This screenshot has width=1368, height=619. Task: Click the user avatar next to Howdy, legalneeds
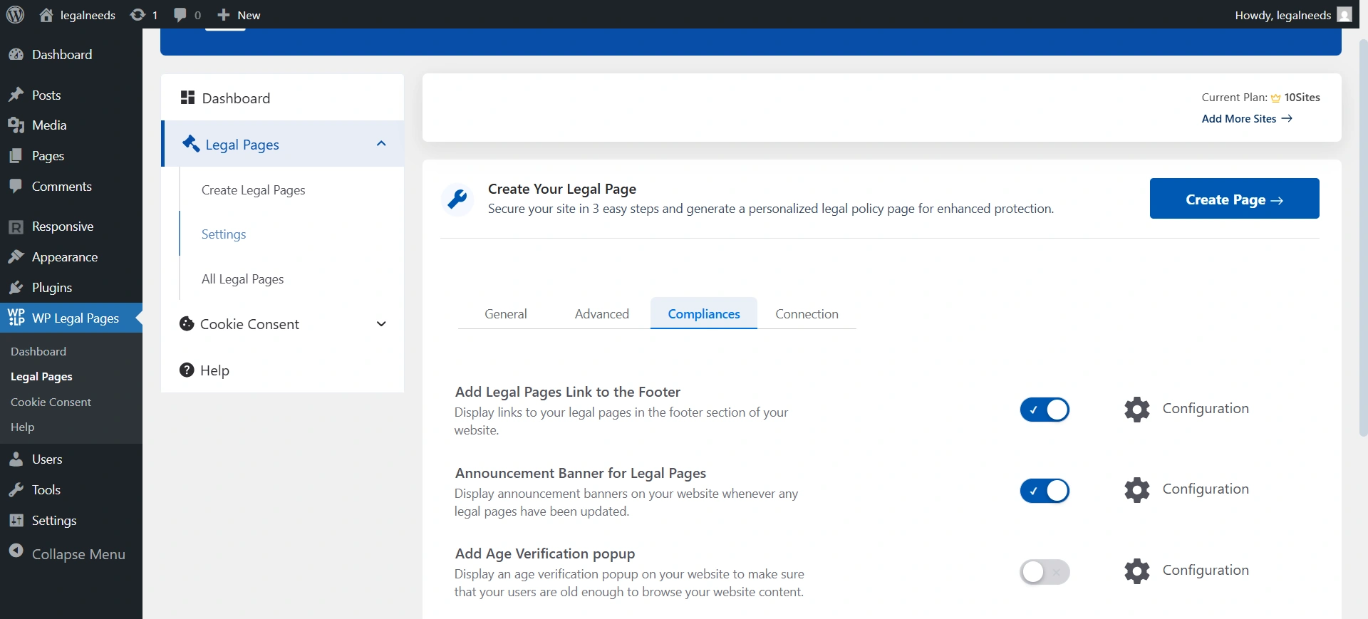pyautogui.click(x=1344, y=15)
